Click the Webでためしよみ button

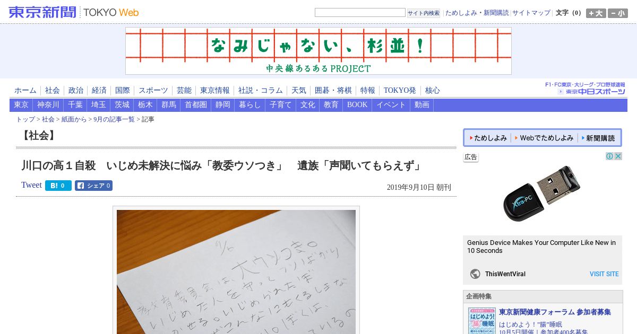click(x=544, y=138)
